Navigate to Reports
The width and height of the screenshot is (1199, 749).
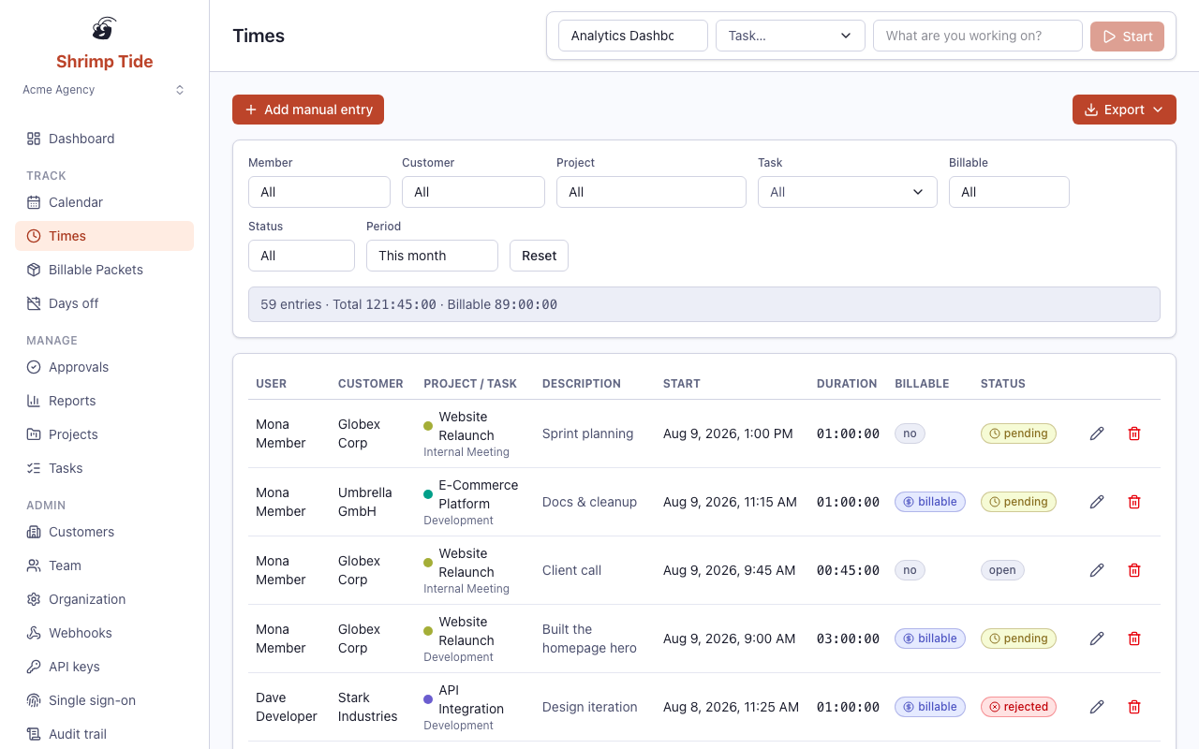coord(104,401)
